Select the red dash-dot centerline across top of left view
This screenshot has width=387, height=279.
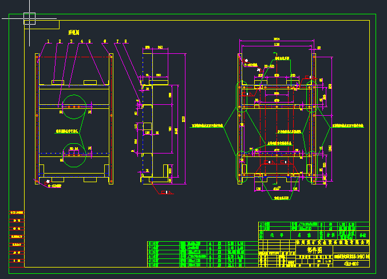[x=74, y=57]
